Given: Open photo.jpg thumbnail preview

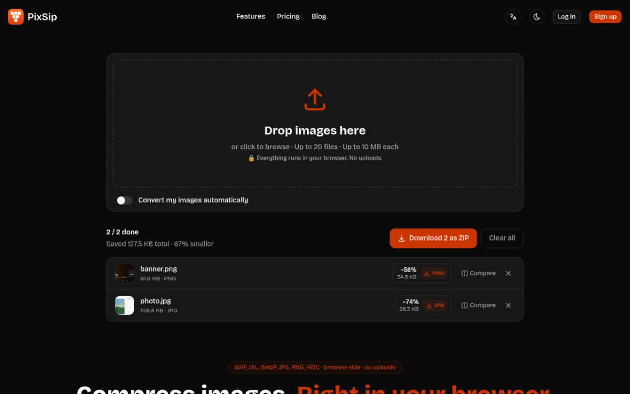Looking at the screenshot, I should (124, 305).
